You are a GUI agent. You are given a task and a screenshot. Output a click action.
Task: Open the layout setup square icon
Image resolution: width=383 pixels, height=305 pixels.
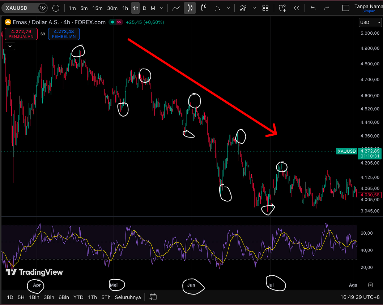point(346,8)
